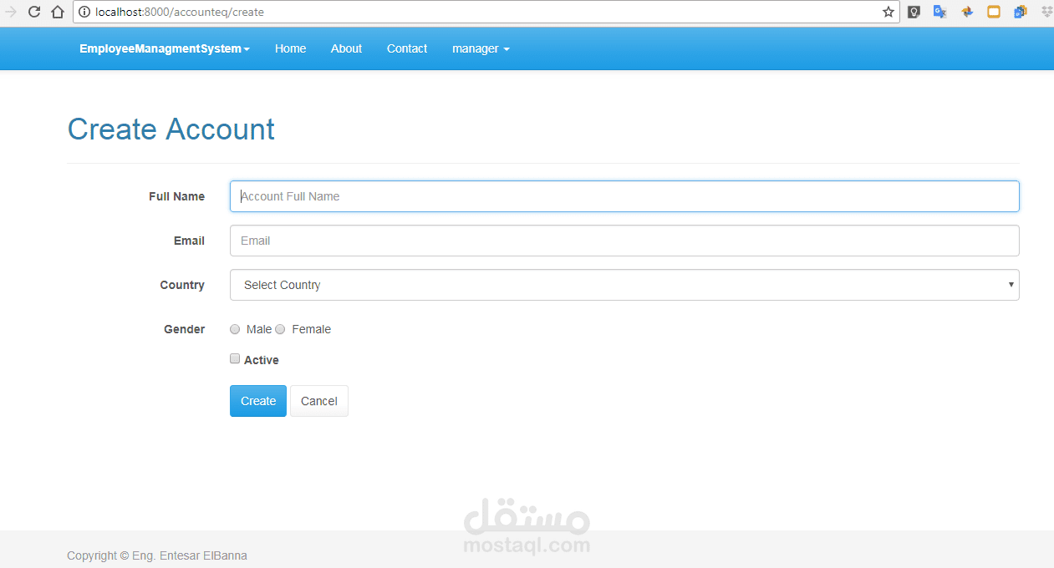Go to browser home page icon
Screen dimensions: 1054x568
[58, 12]
